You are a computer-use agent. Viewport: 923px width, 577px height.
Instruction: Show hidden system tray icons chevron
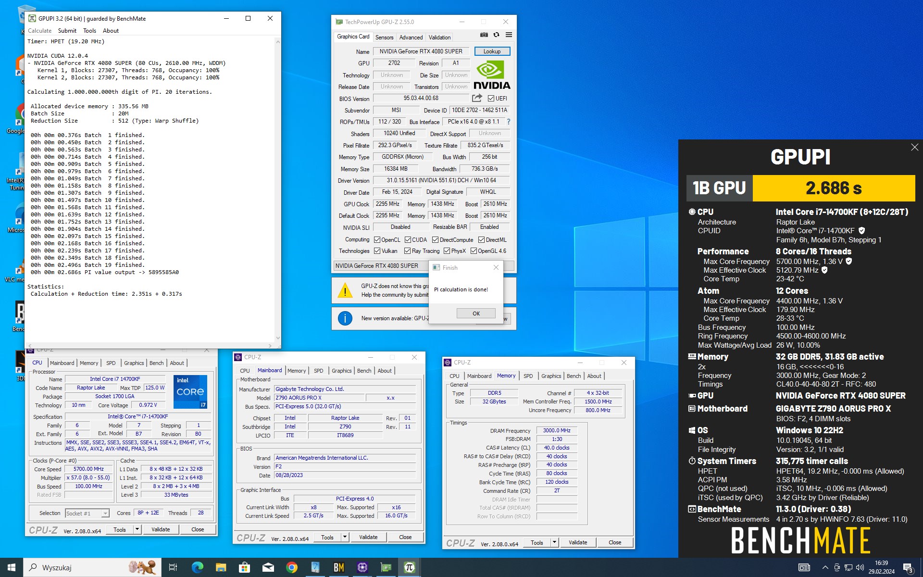pyautogui.click(x=825, y=567)
